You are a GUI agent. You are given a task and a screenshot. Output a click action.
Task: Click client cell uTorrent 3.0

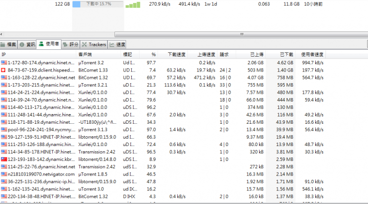[91, 189]
